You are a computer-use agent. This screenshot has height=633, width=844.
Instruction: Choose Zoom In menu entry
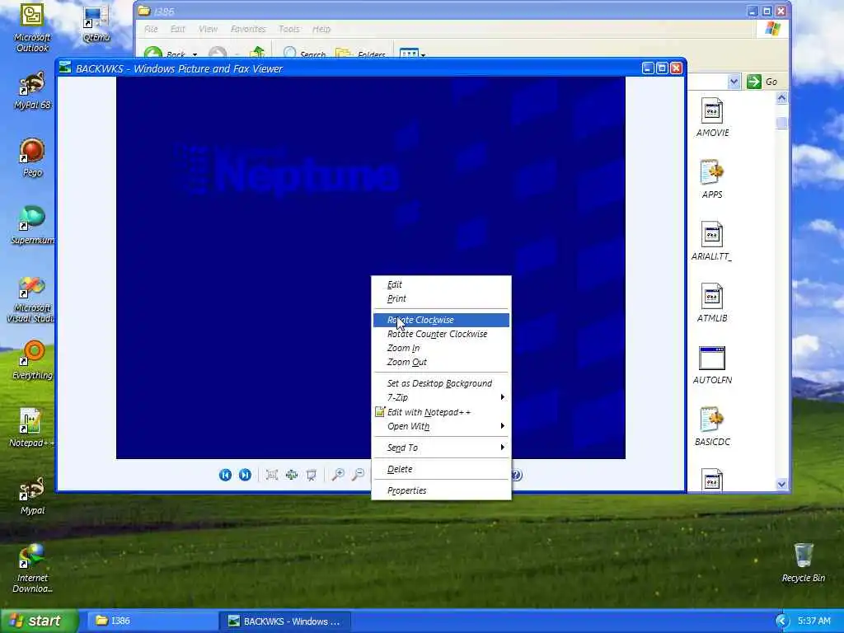coord(441,348)
